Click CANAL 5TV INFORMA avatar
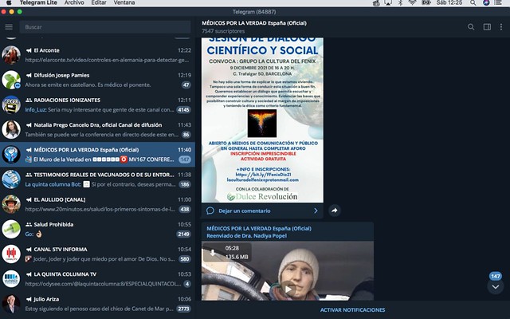Image resolution: width=510 pixels, height=319 pixels. click(x=11, y=254)
